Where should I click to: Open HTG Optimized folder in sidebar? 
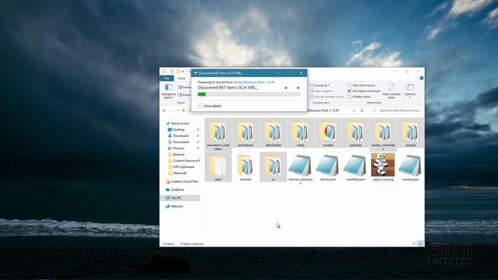(184, 166)
